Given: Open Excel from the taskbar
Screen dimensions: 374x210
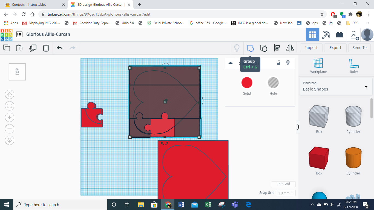Looking at the screenshot, I should coord(208,205).
